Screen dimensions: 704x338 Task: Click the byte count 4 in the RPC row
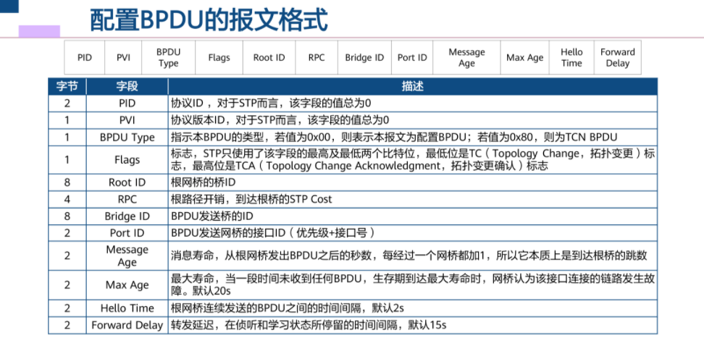[67, 199]
